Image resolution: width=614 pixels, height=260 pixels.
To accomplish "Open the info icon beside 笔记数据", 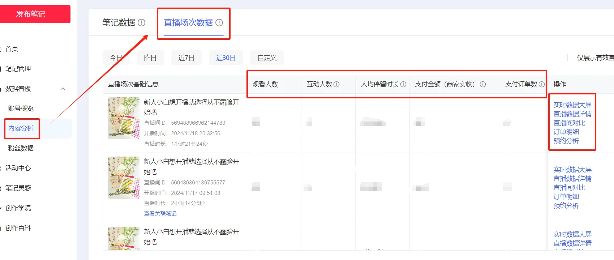I will [142, 23].
